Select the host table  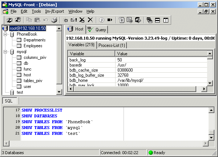tap(27, 75)
